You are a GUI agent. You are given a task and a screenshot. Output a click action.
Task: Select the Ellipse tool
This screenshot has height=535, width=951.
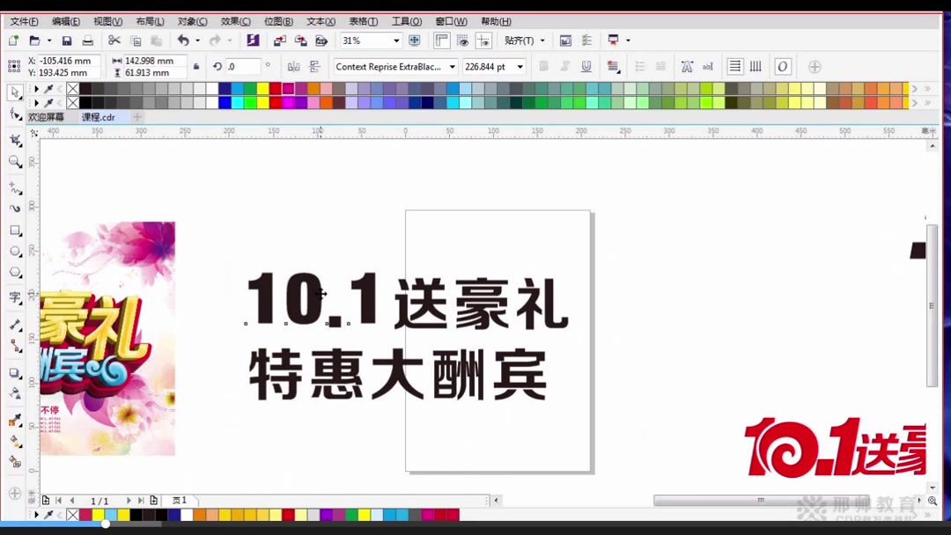point(14,252)
